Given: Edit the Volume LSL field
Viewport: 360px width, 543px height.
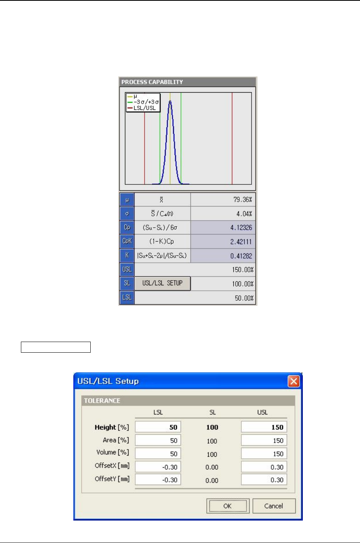Looking at the screenshot, I should [x=158, y=454].
